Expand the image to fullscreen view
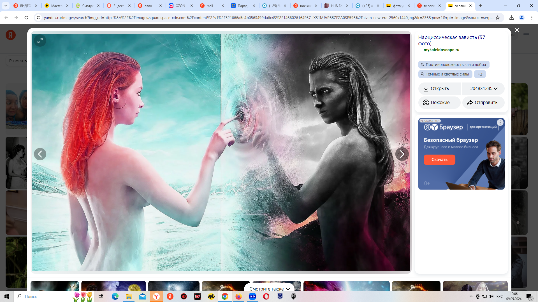 click(x=40, y=41)
